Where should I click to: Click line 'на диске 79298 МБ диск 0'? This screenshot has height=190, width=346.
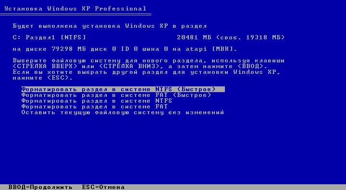tap(124, 49)
